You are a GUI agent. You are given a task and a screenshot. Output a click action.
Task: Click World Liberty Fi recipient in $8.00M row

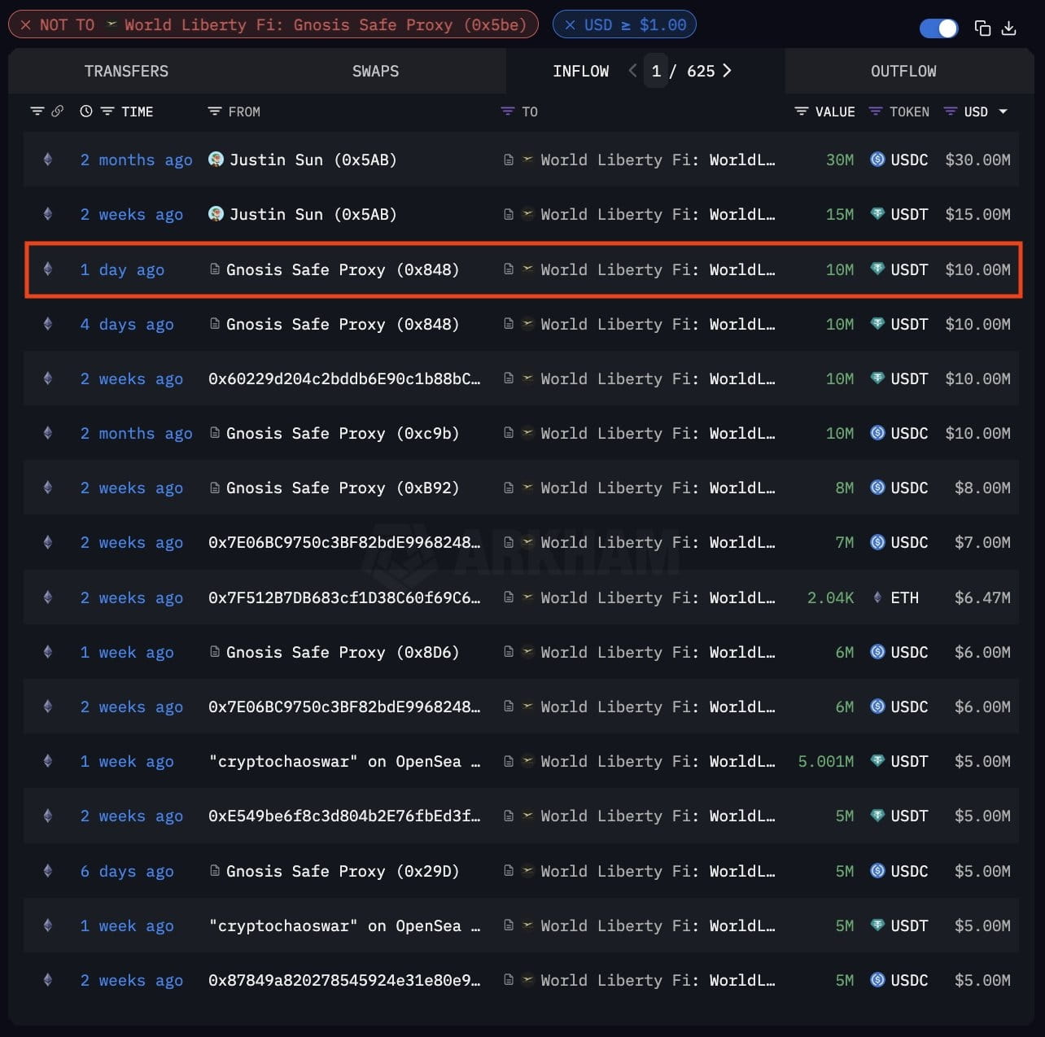coord(658,488)
